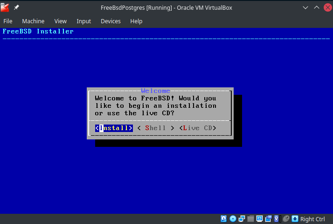The height and width of the screenshot is (224, 333).
Task: Click the video recording status icon
Action: (268, 219)
